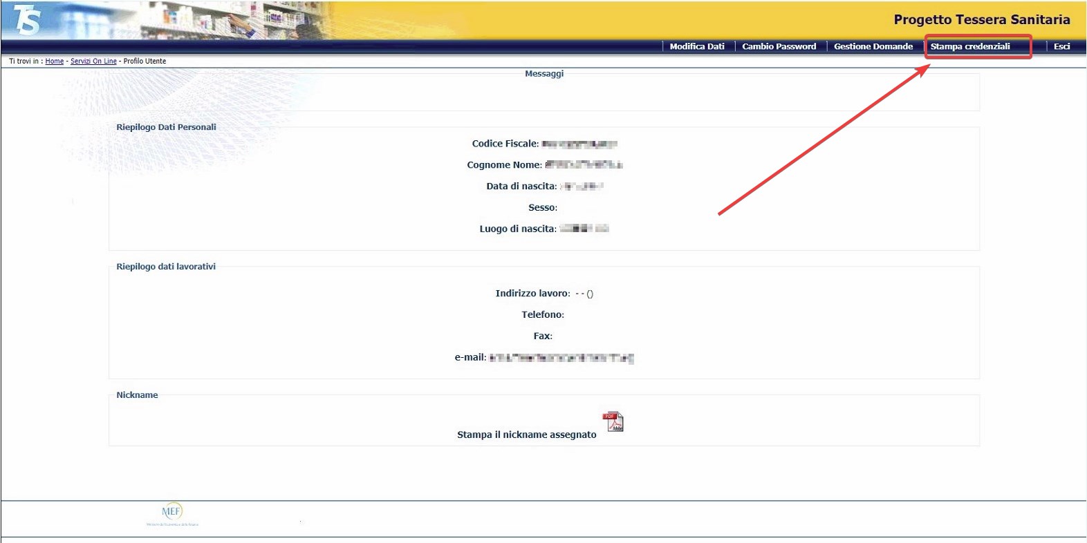The width and height of the screenshot is (1087, 543).
Task: Click the blurred e-mail address value
Action: click(561, 358)
